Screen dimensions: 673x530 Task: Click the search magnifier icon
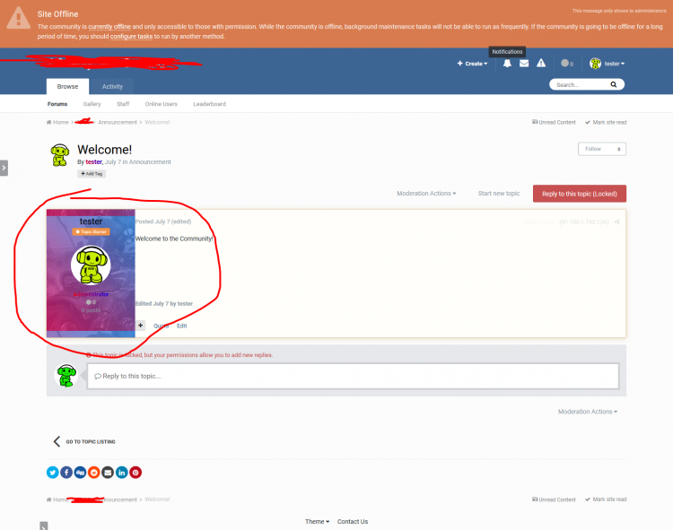614,85
